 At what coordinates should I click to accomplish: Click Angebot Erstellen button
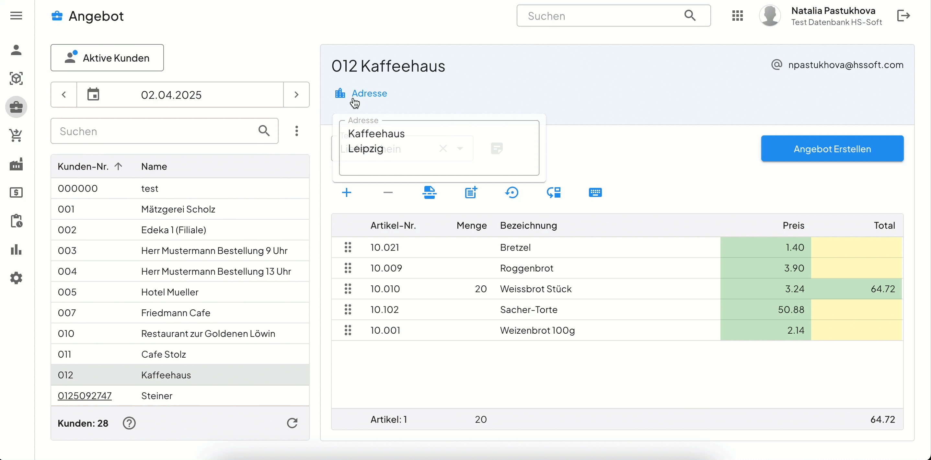(832, 148)
